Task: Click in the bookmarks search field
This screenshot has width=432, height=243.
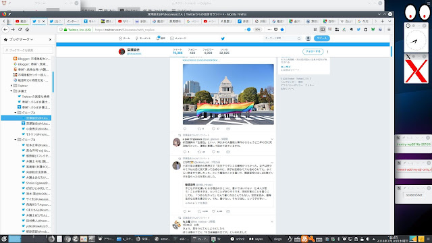Action: click(28, 51)
